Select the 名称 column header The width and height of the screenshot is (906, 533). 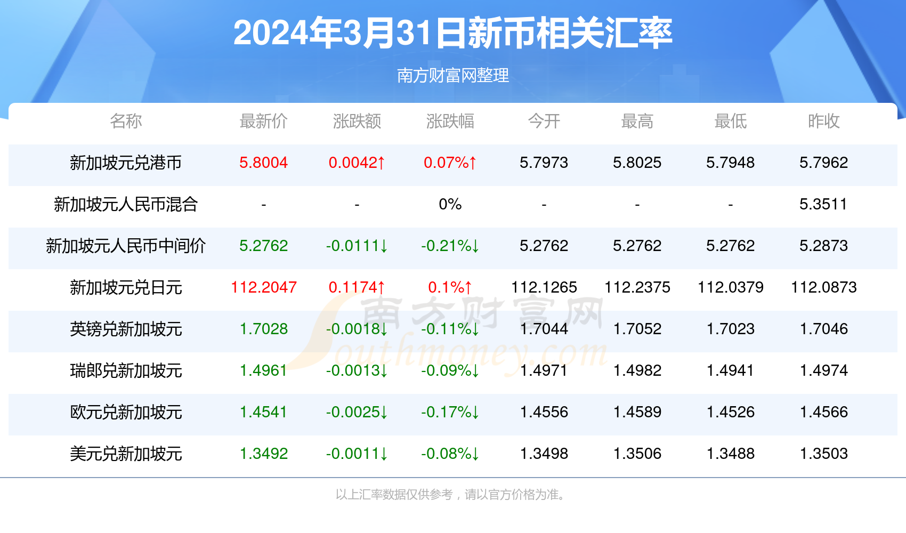[x=126, y=121]
